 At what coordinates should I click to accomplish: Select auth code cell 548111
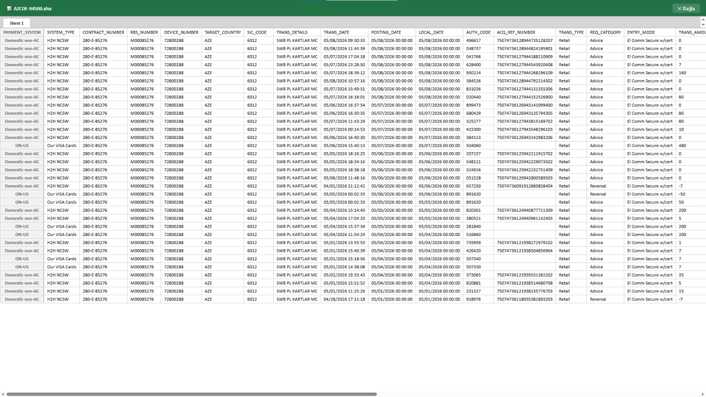click(x=478, y=162)
